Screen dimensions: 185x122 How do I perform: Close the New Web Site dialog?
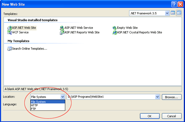point(180,4)
